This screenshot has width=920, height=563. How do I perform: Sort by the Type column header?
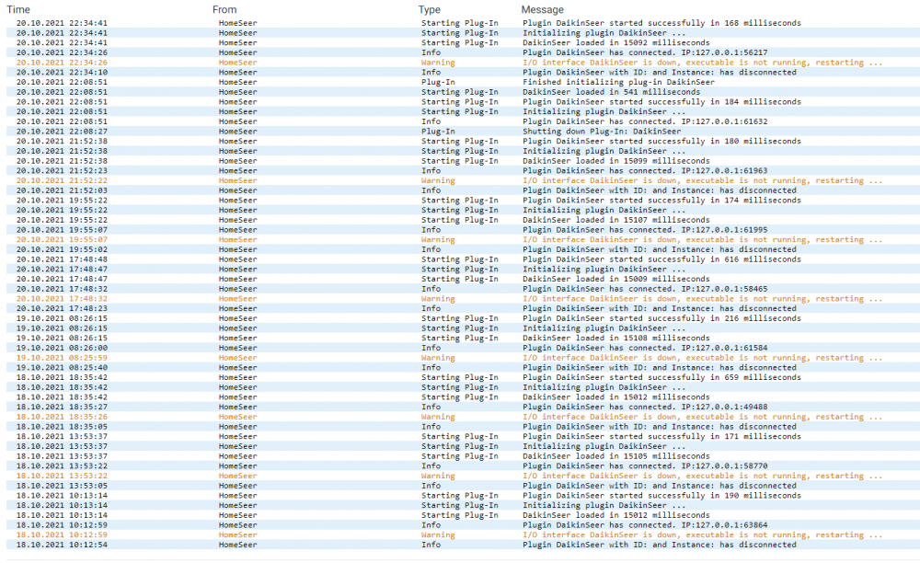430,9
